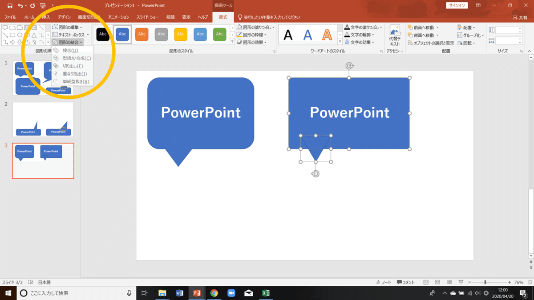Select the line shape in shapes gallery
Viewport: 534px width, 300px height.
click(41, 28)
